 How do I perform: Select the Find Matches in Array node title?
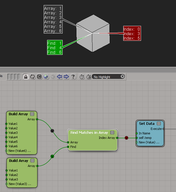point(89,133)
